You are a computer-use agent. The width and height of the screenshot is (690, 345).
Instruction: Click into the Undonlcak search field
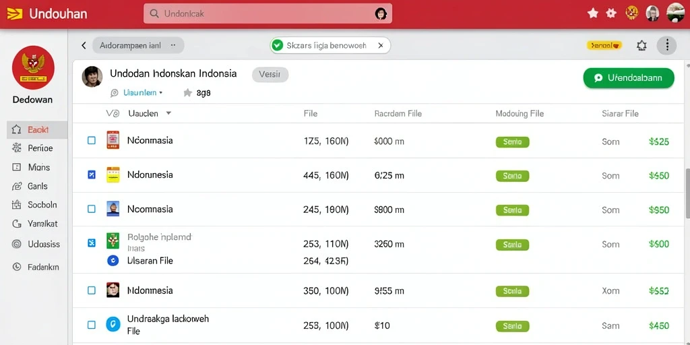268,13
